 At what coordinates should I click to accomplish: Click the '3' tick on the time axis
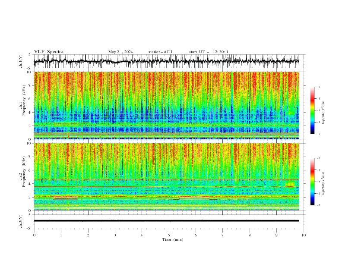click(x=115, y=235)
